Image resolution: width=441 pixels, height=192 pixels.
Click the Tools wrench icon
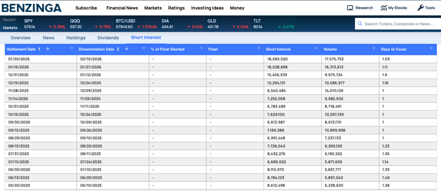point(420,8)
